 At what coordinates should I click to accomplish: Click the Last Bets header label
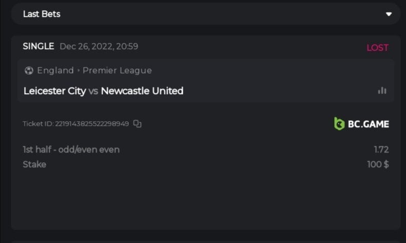[42, 14]
